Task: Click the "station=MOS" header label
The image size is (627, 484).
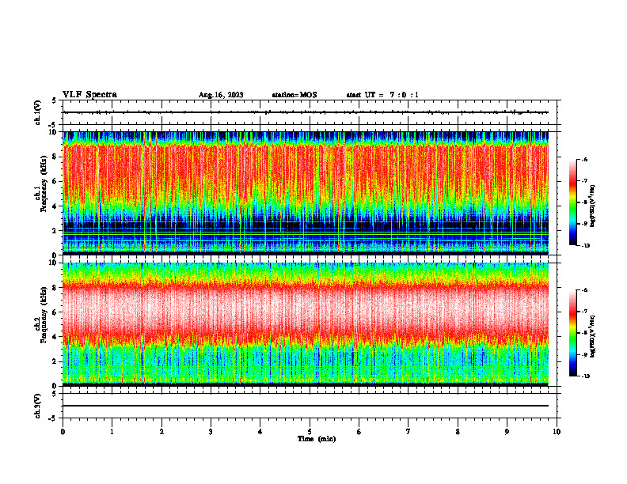Action: pyautogui.click(x=294, y=95)
